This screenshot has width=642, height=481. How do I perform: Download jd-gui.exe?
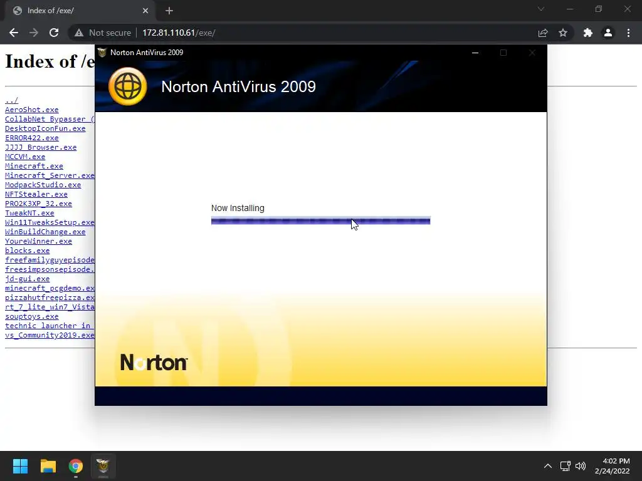click(27, 279)
